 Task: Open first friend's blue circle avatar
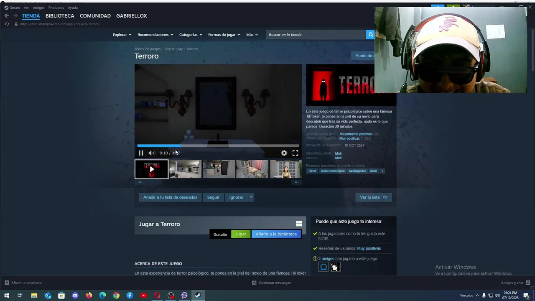(x=324, y=267)
